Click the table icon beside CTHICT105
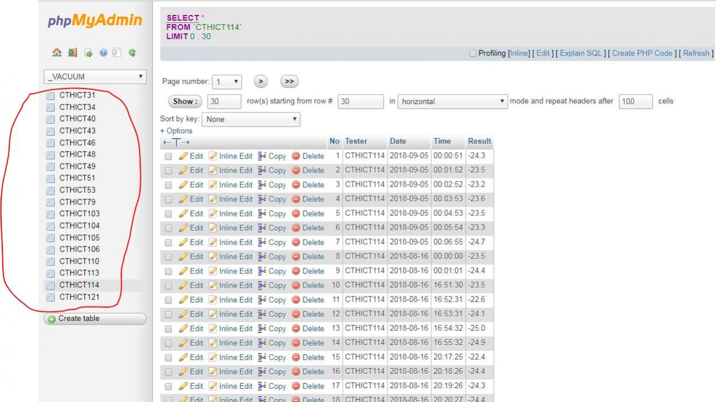Viewport: 716px width, 402px height. [50, 238]
